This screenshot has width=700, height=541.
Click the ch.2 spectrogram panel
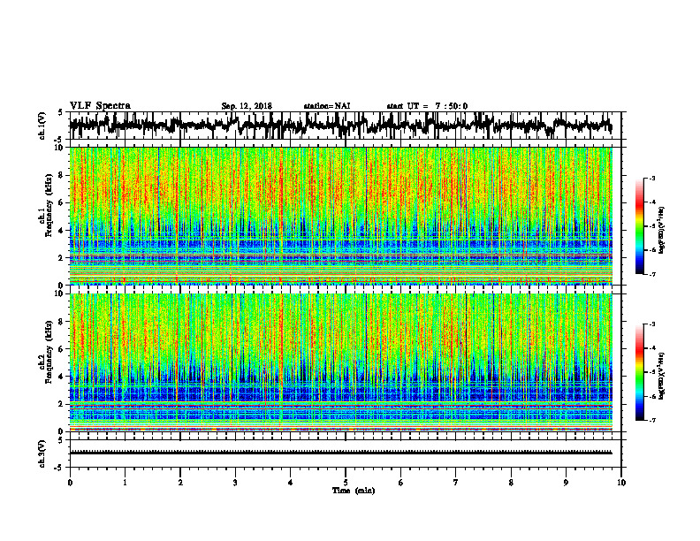[340, 362]
